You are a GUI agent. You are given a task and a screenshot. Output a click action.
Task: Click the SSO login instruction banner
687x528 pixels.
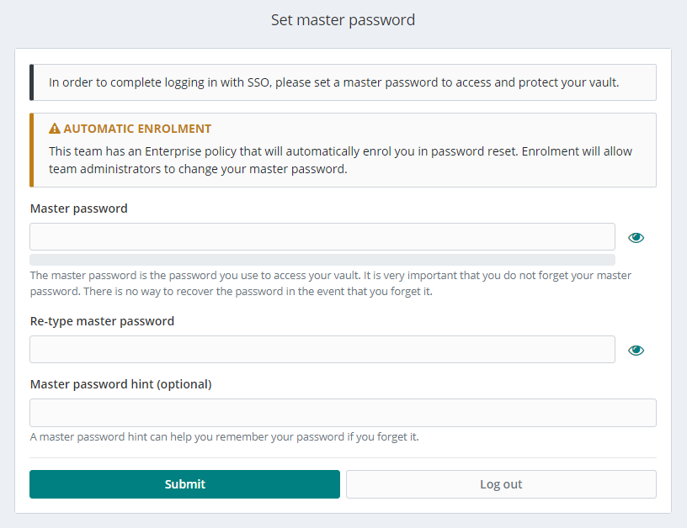click(x=343, y=82)
